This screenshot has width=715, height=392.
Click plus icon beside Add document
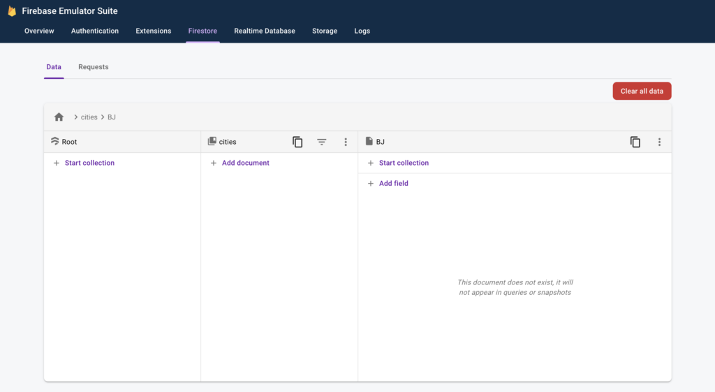tap(213, 163)
